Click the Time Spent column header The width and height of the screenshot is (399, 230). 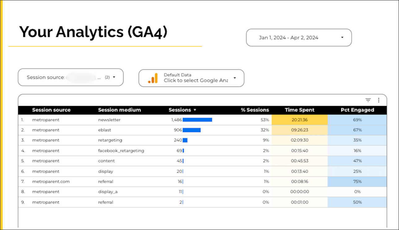click(x=299, y=110)
